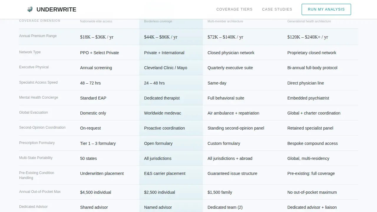Open the Coverage Tiers nav item
This screenshot has height=212, width=377.
click(234, 9)
